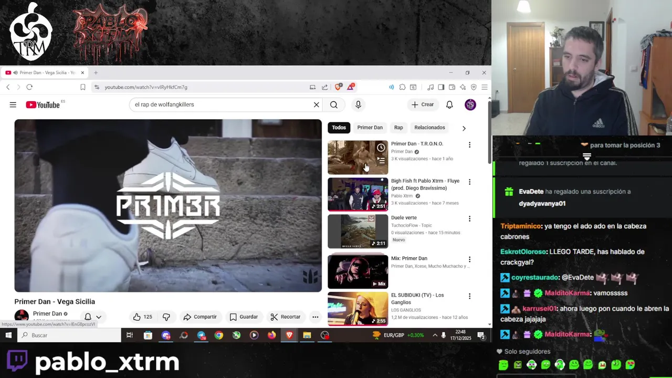Open the Bigh Fish ft Pablo Xtrm thumbnail
The height and width of the screenshot is (378, 672).
pyautogui.click(x=358, y=194)
